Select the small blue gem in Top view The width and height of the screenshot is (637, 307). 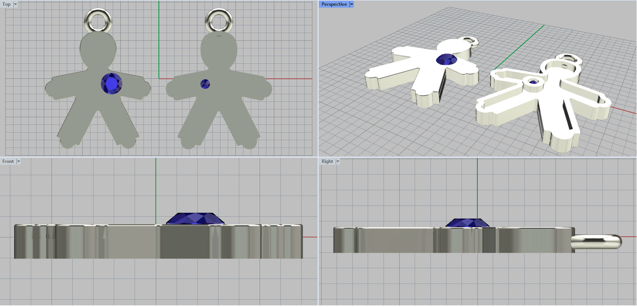tap(205, 84)
